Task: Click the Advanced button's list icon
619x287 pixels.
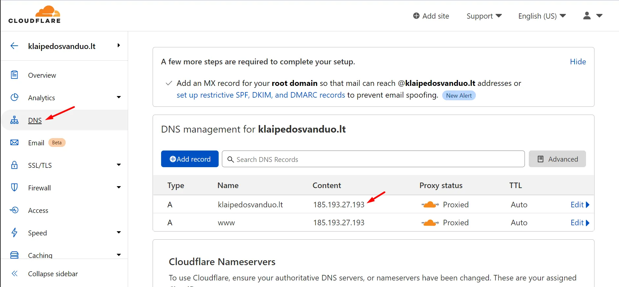Action: [541, 159]
